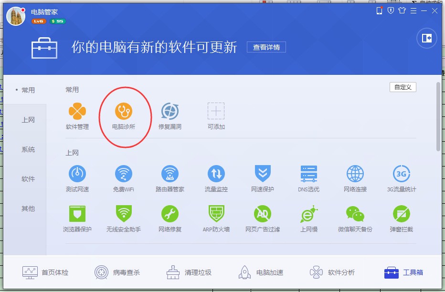Switch to 首页体检 bottom tab
Screen dimensions: 445x292
click(x=45, y=272)
